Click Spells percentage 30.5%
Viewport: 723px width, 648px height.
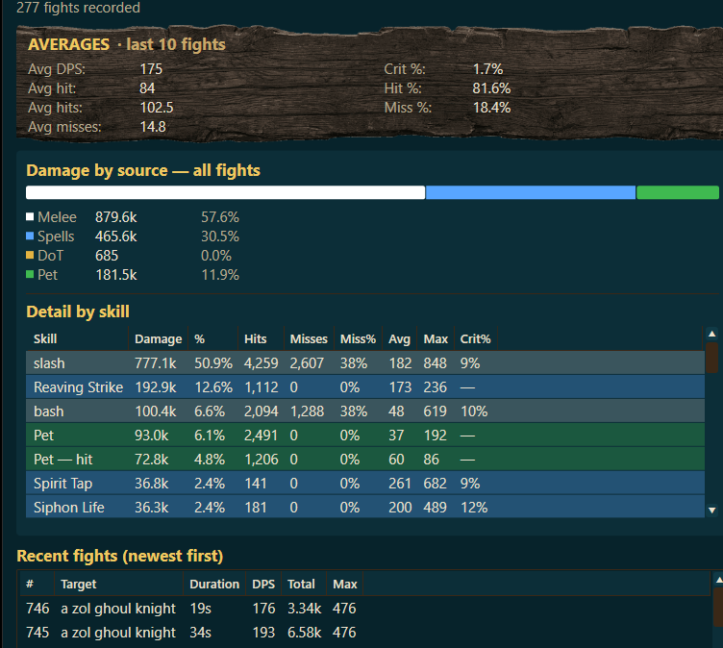[220, 237]
